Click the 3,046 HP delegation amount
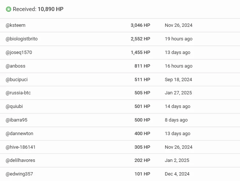240x181 pixels. click(x=140, y=25)
